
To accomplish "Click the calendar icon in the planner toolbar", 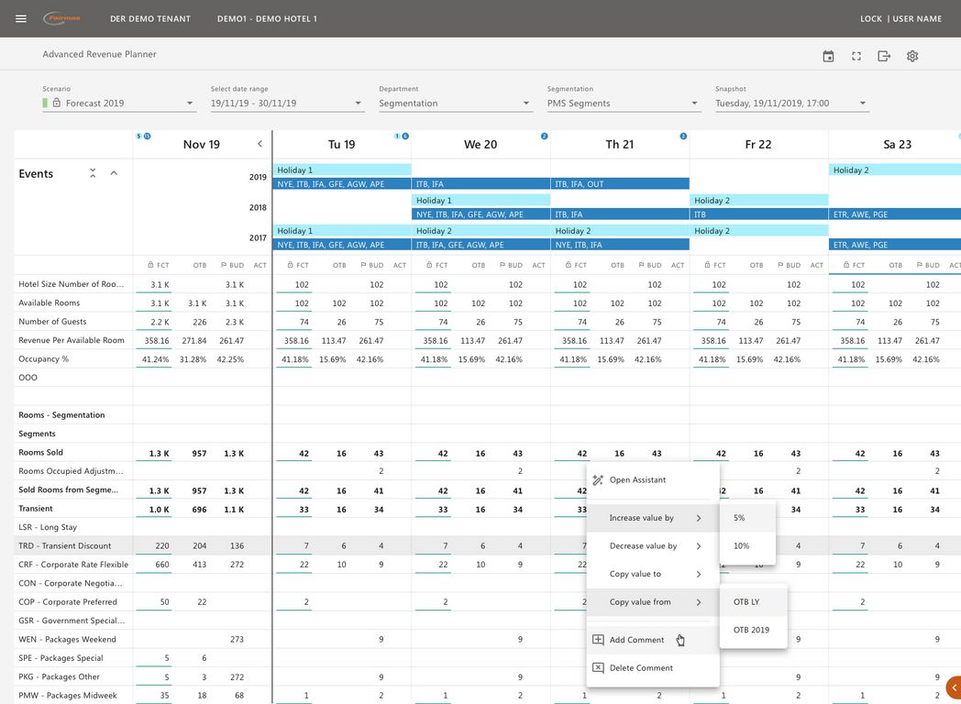I will [828, 56].
